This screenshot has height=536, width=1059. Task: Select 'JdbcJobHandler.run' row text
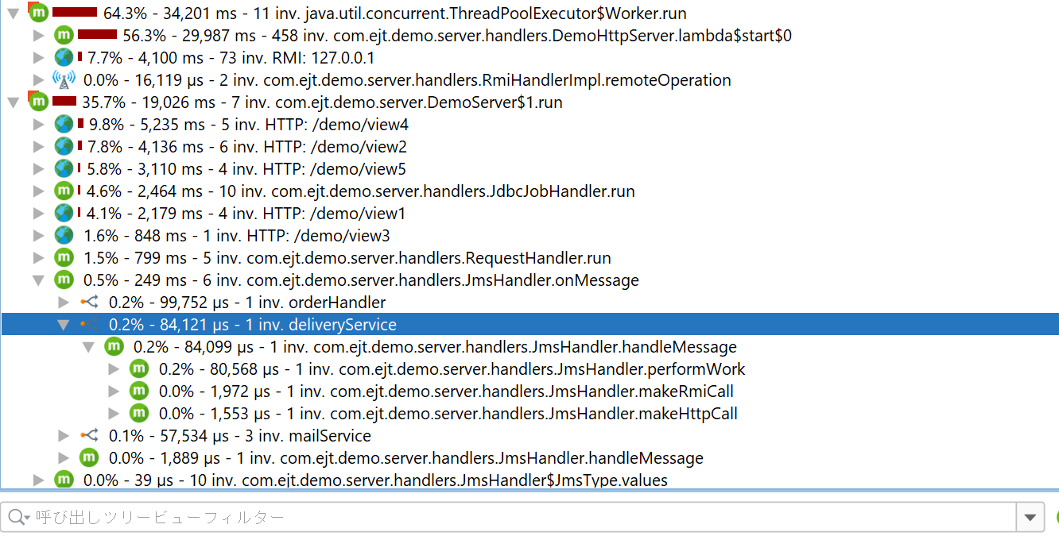click(359, 191)
